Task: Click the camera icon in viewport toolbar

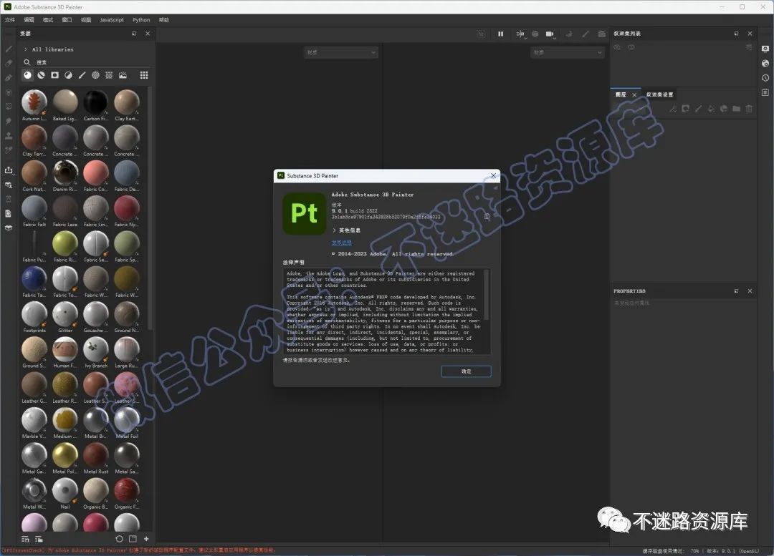Action: click(x=550, y=34)
